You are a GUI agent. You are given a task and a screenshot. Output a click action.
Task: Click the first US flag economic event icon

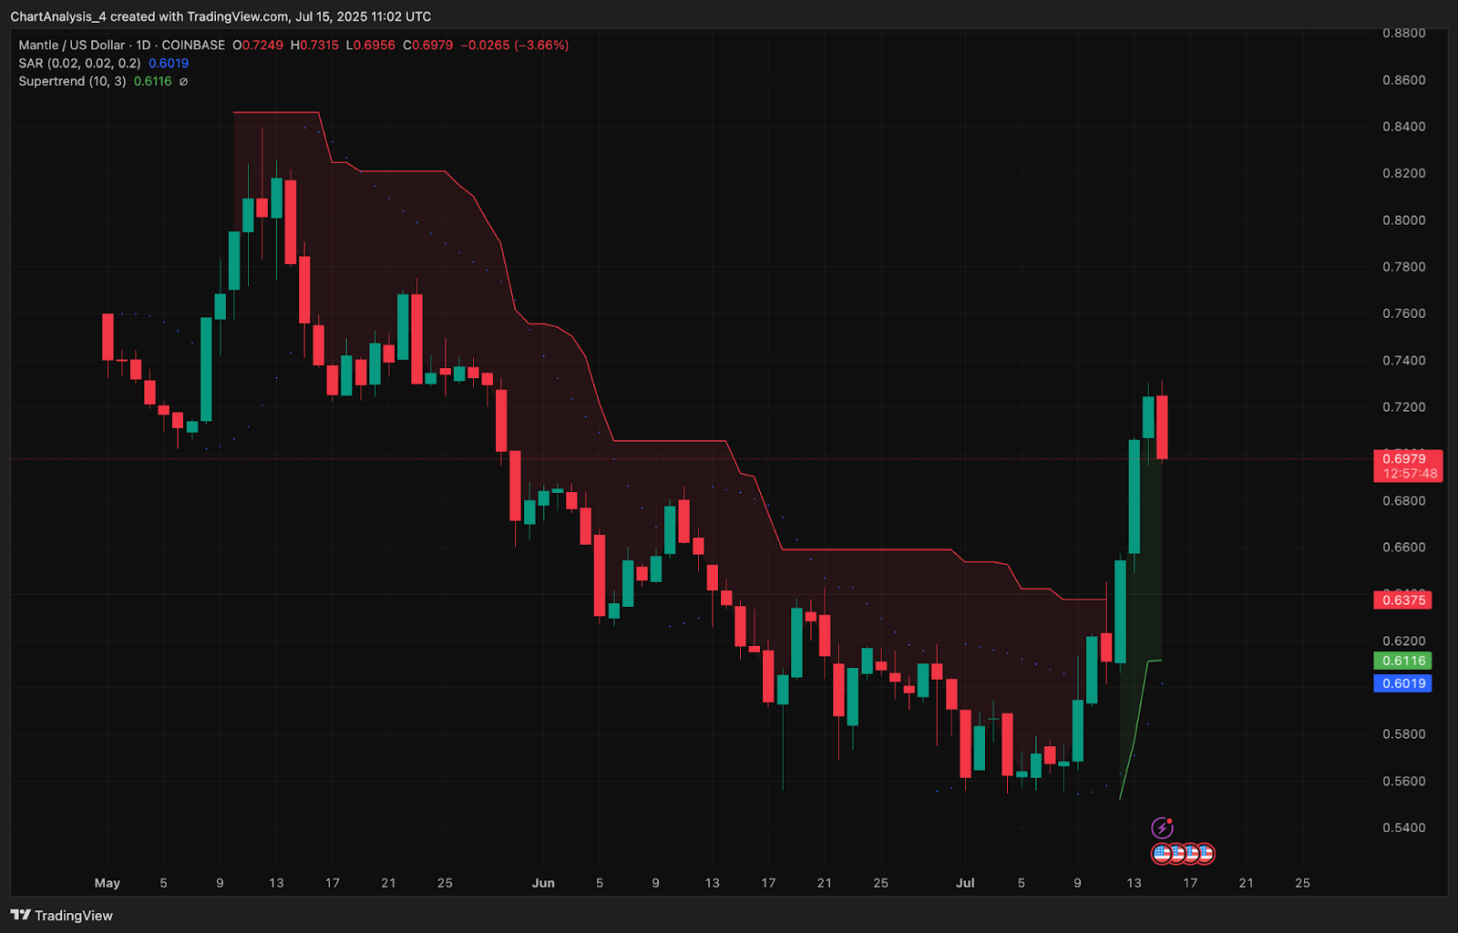tap(1162, 854)
